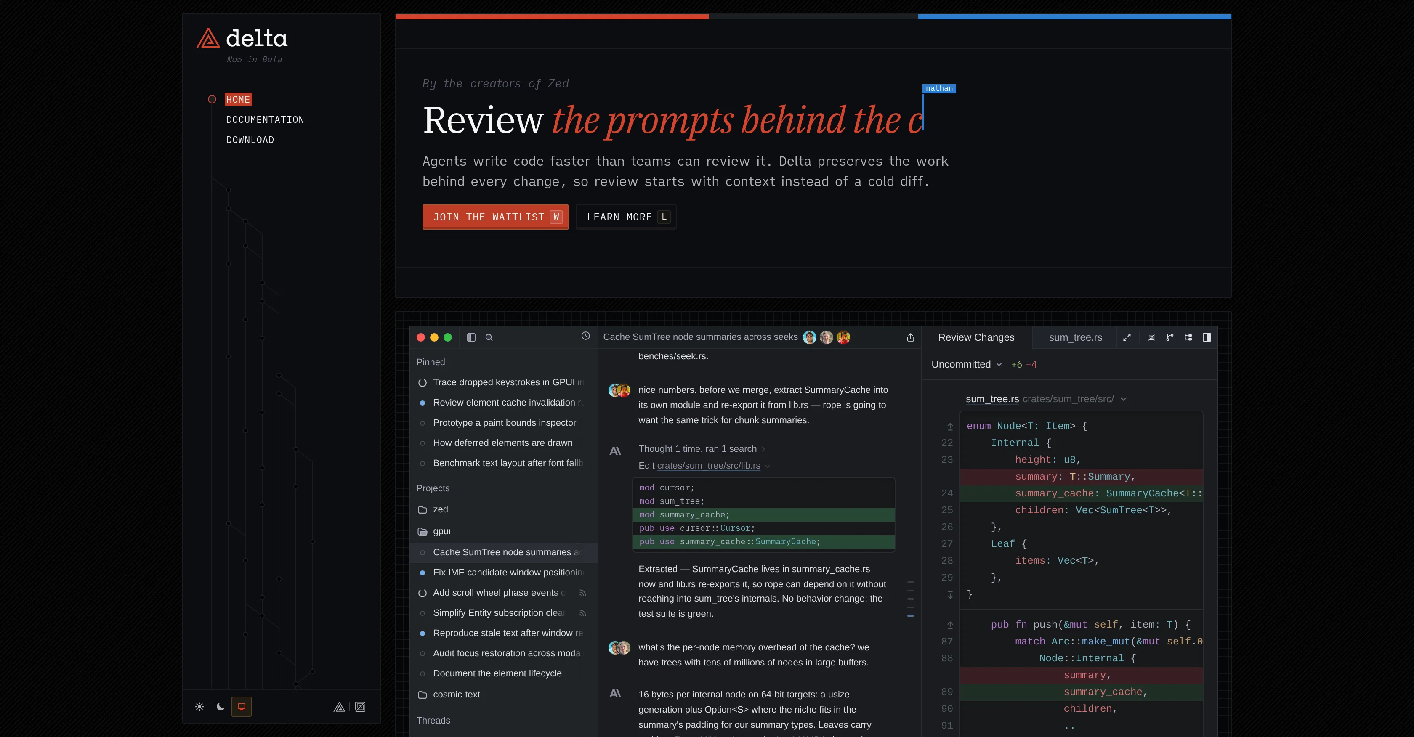Select thread 'Trace dropped keystrokes in GPUI'
The height and width of the screenshot is (737, 1414).
(x=503, y=382)
